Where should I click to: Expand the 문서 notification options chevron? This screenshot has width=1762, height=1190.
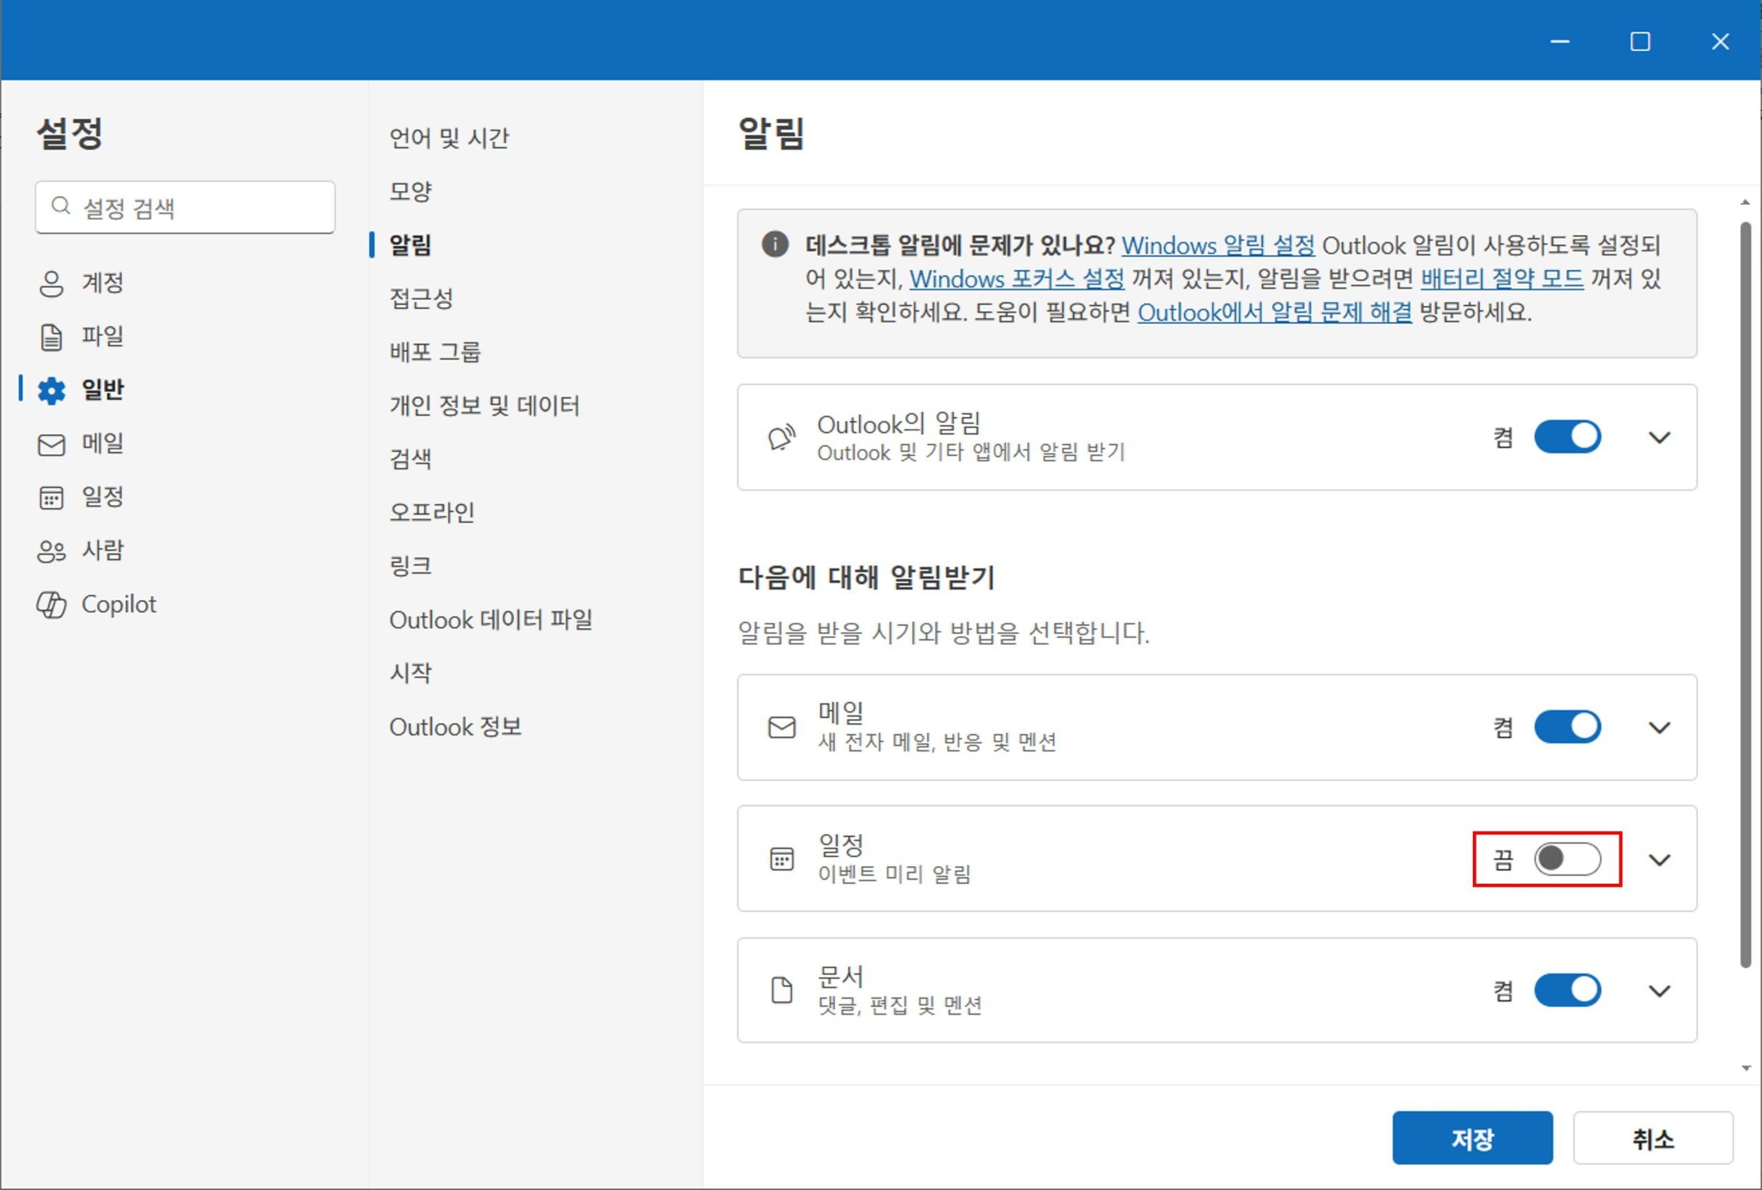[1659, 991]
